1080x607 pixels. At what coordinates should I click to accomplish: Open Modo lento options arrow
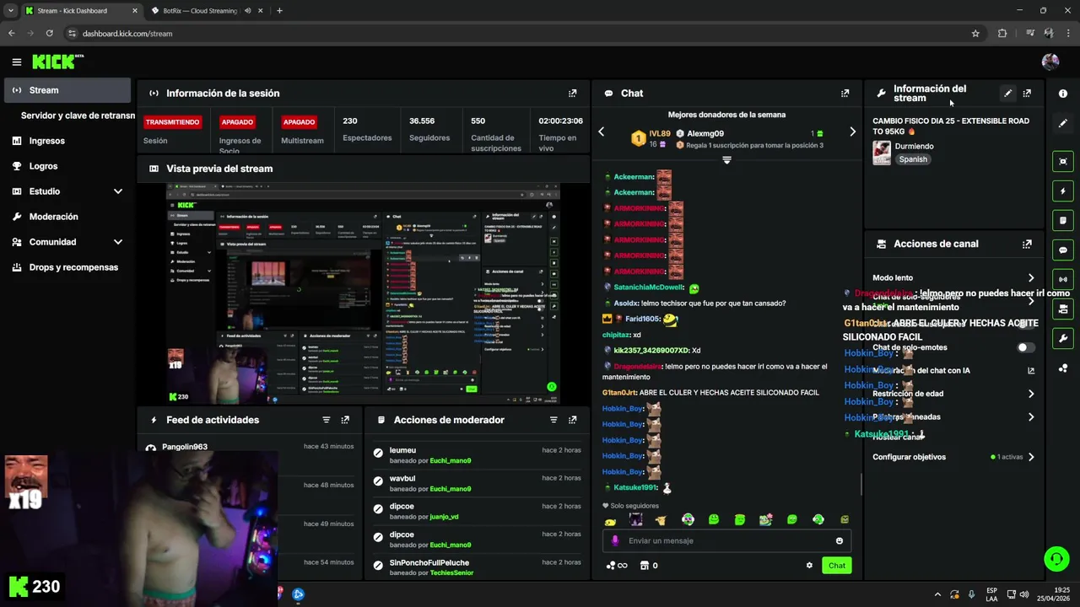pyautogui.click(x=1031, y=277)
